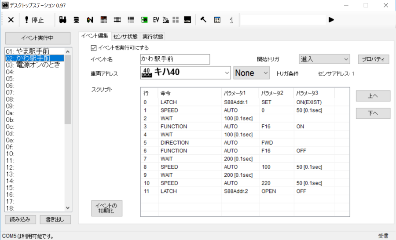Toggle the イベントを実行可にする checkbox
The width and height of the screenshot is (396, 240).
[93, 48]
